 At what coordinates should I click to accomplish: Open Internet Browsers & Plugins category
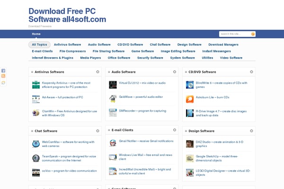point(53,58)
